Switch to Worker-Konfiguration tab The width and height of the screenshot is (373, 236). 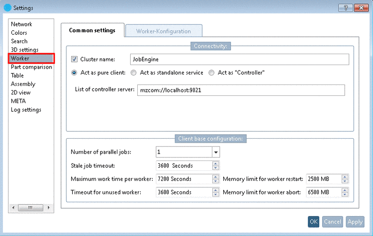164,31
